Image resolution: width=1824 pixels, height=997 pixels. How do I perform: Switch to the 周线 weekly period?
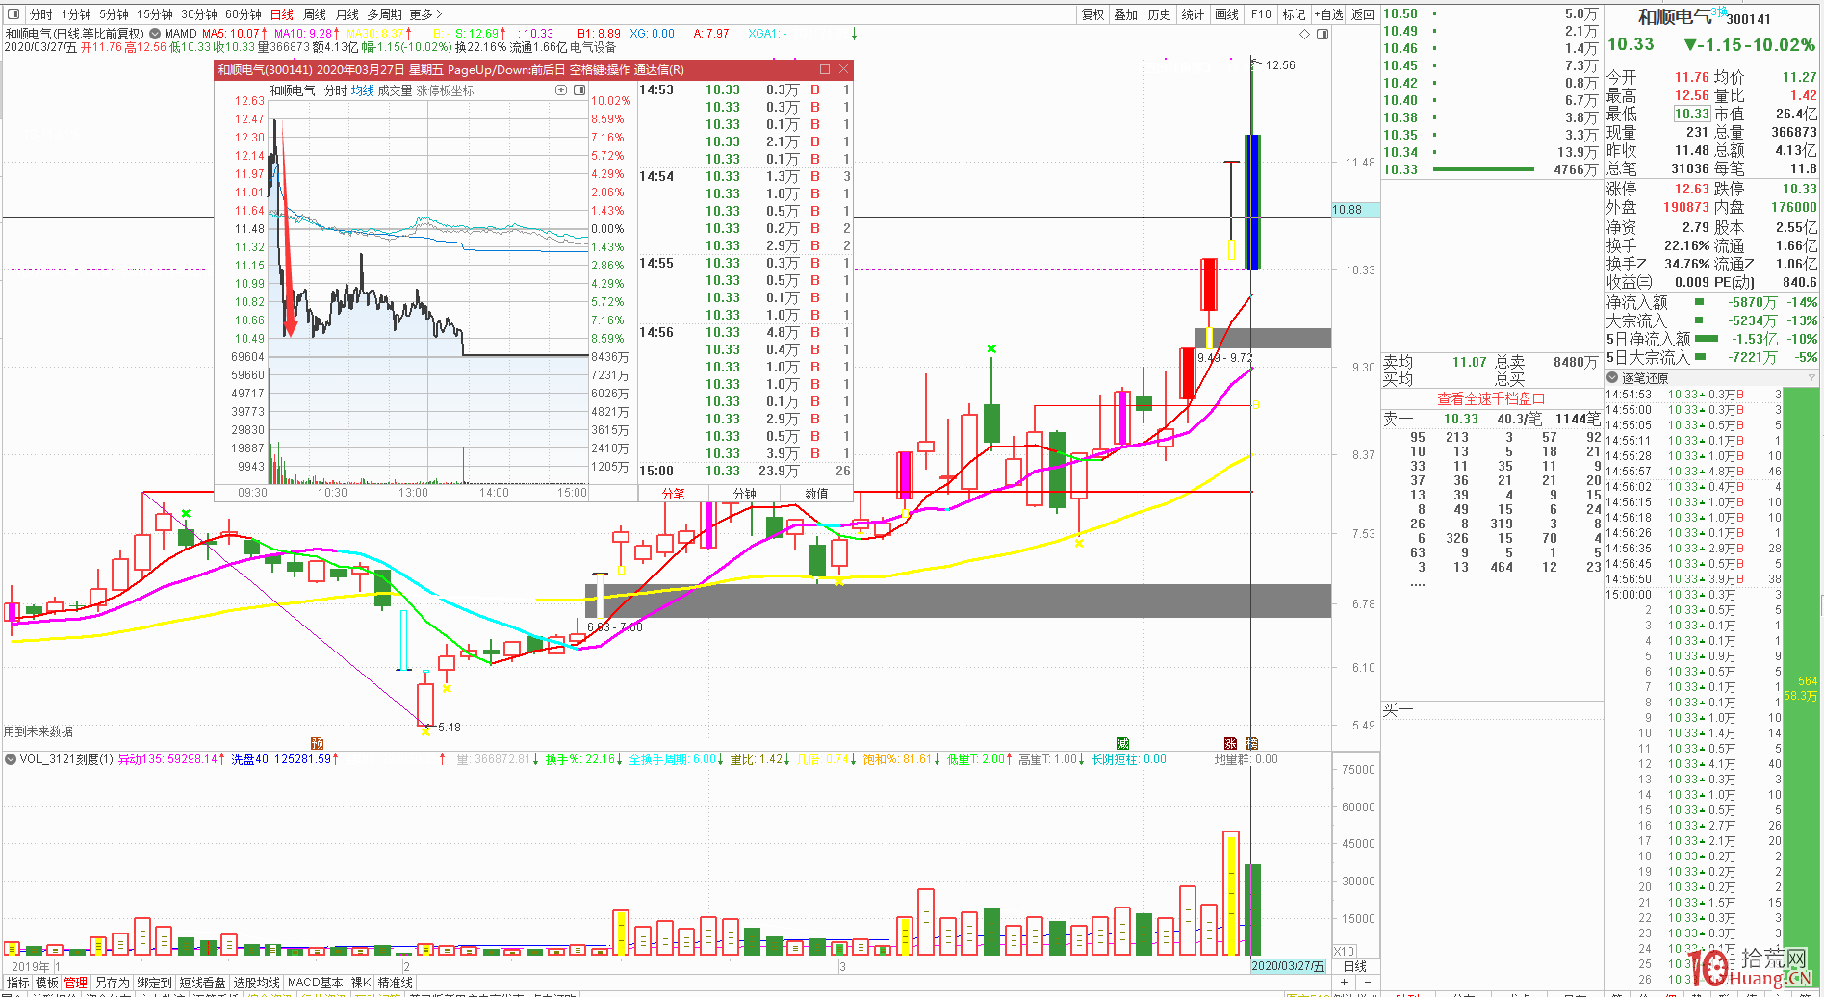click(x=315, y=14)
